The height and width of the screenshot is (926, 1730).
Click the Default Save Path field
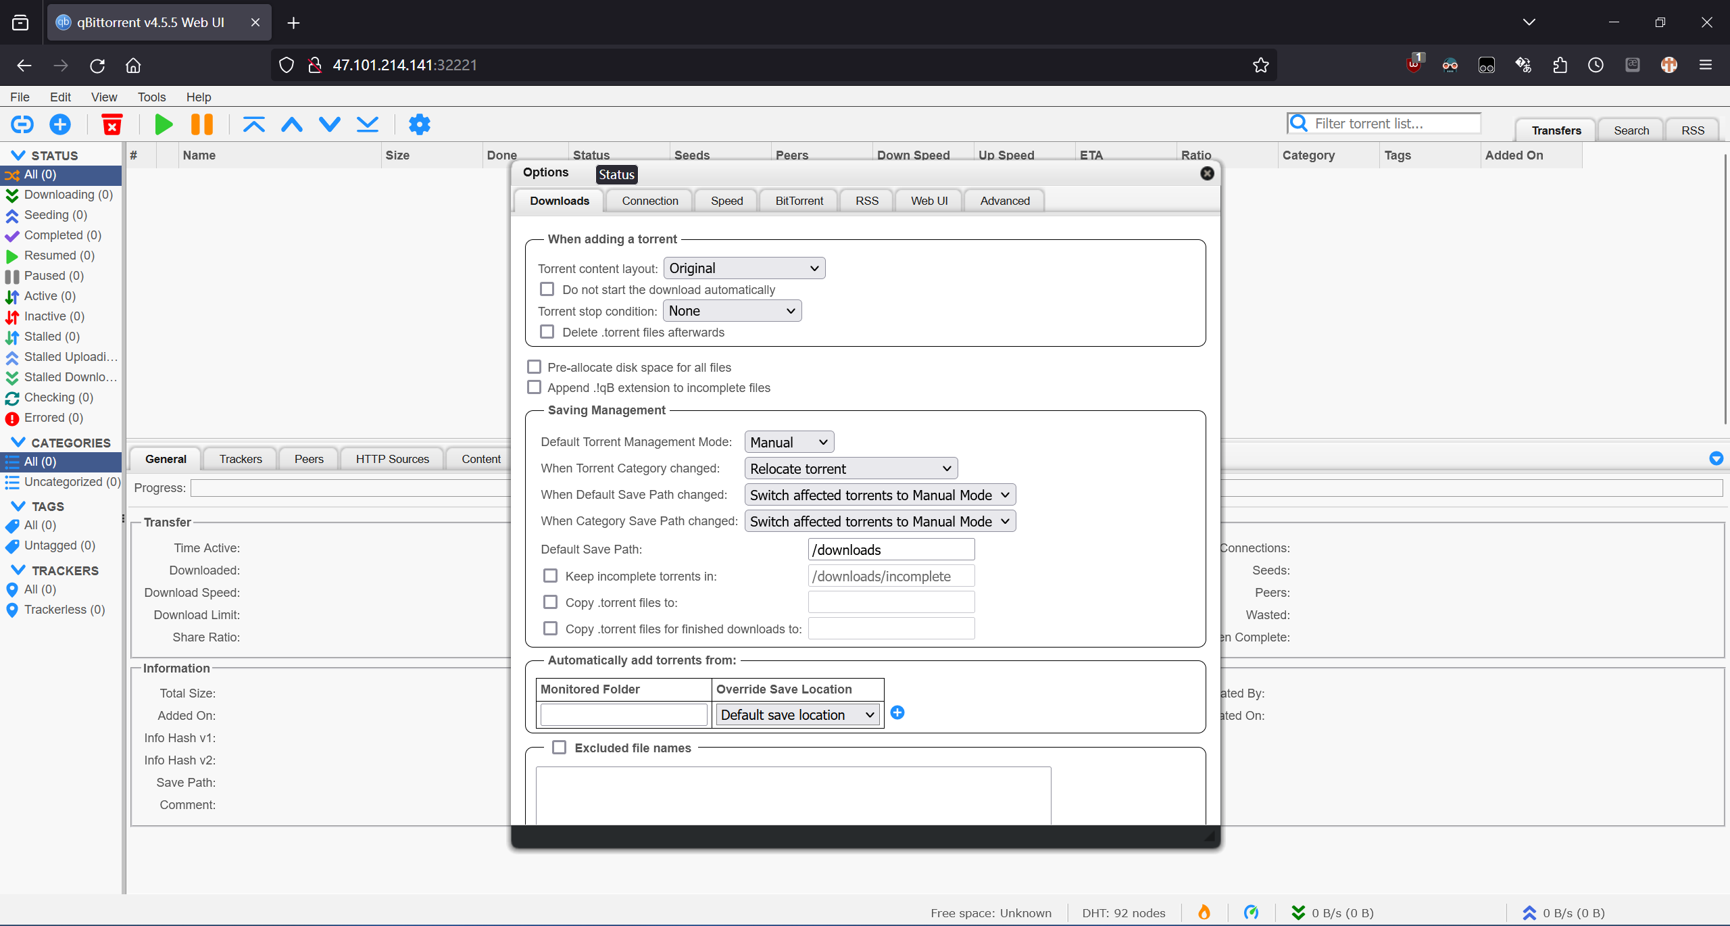pyautogui.click(x=891, y=550)
